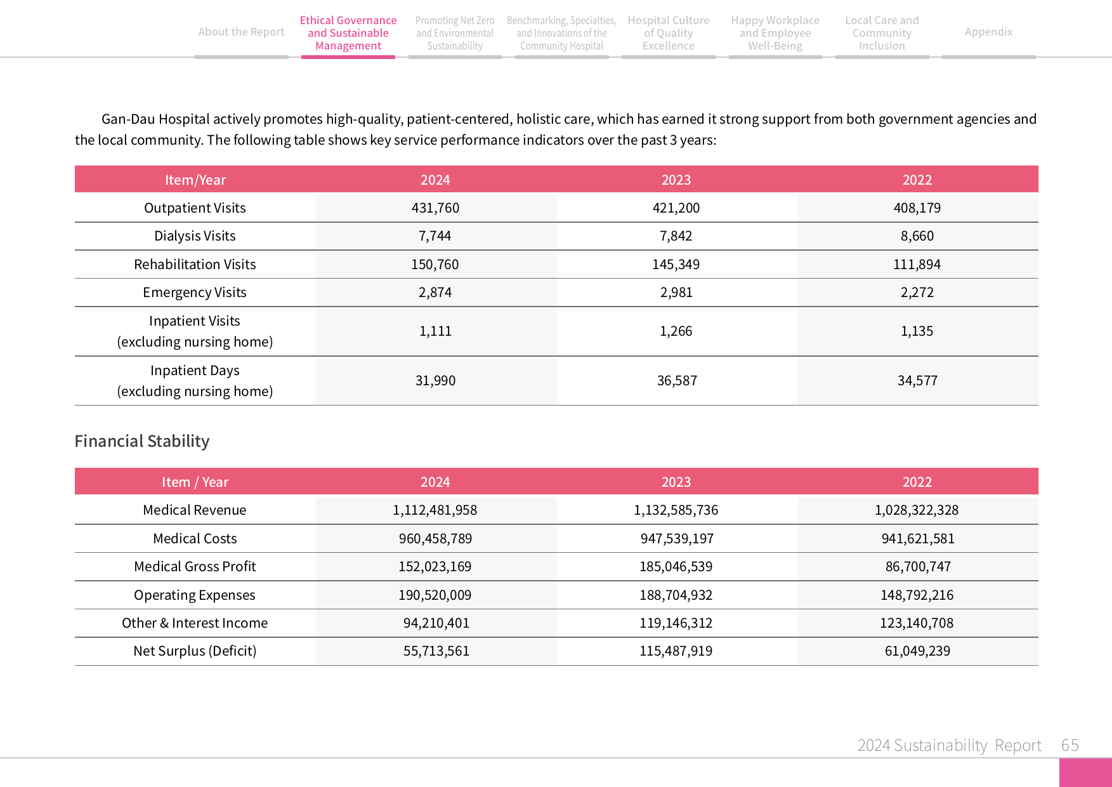Select the 190,520,009 operating expenses value

pyautogui.click(x=435, y=595)
